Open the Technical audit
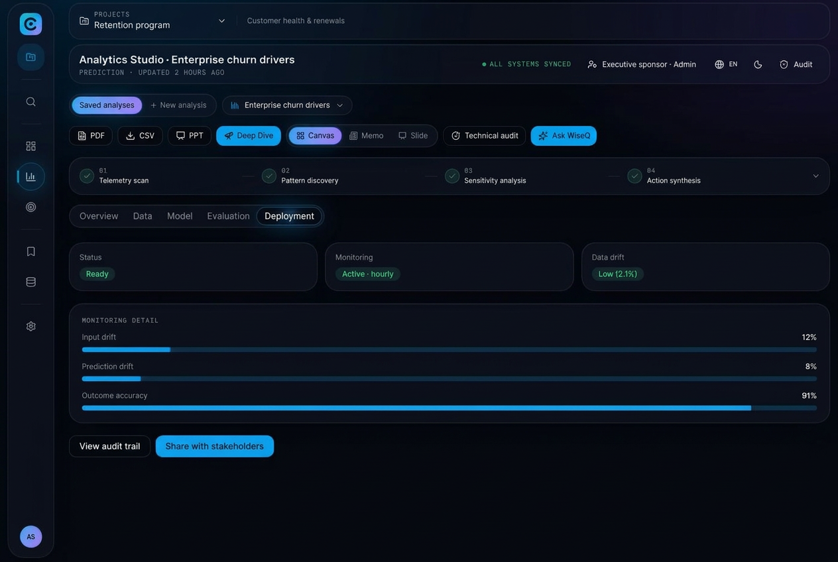838x562 pixels. [x=485, y=136]
